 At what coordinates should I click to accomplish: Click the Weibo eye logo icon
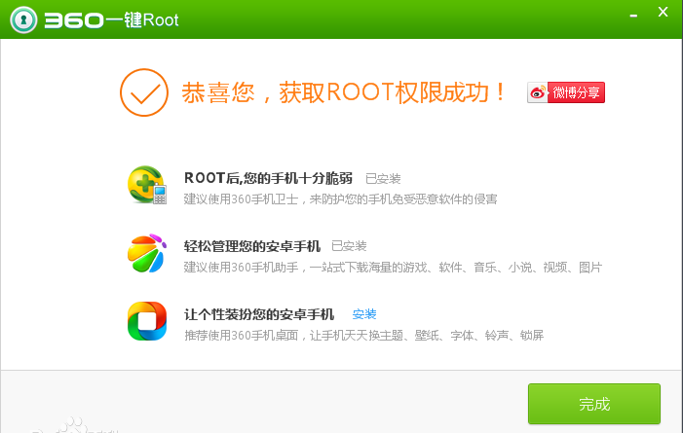pyautogui.click(x=539, y=92)
